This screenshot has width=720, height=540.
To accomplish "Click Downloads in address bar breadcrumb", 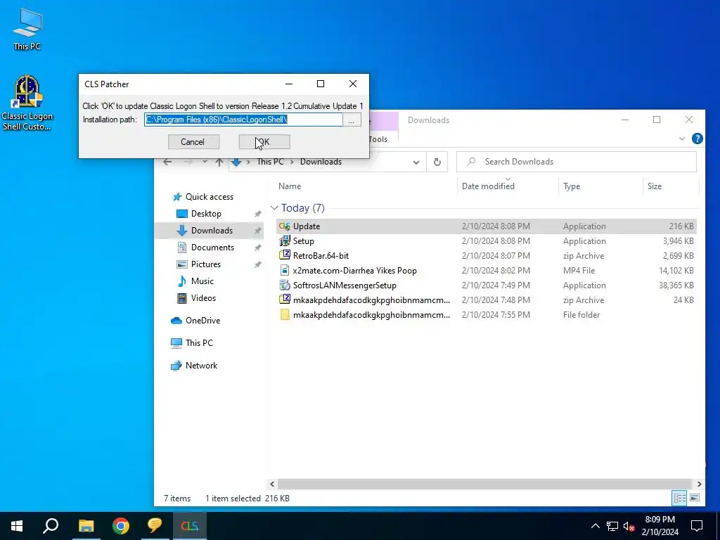I will (321, 162).
